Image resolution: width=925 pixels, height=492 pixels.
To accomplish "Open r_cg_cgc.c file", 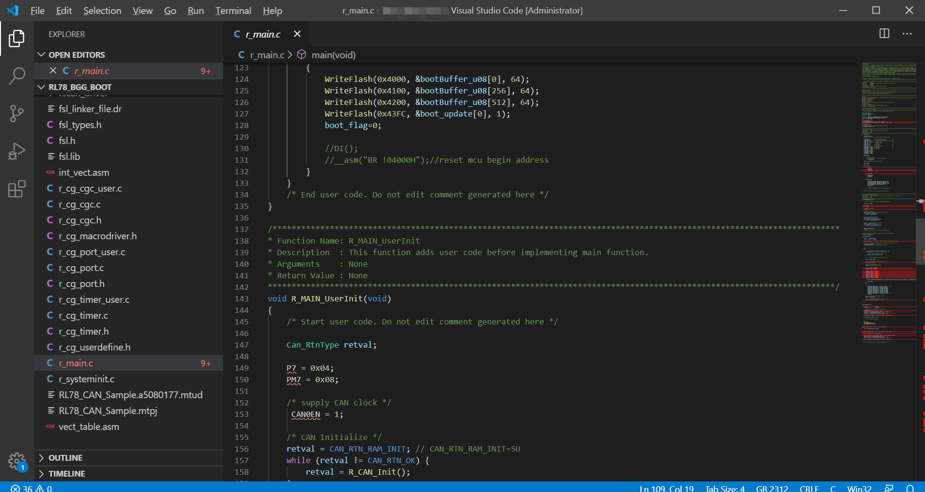I will pyautogui.click(x=129, y=204).
